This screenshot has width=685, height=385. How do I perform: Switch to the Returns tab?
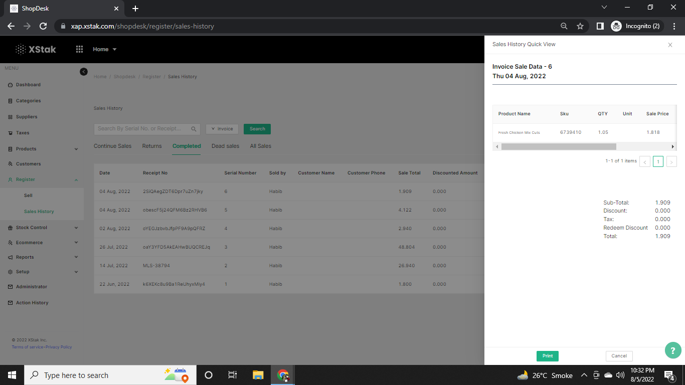click(x=152, y=146)
